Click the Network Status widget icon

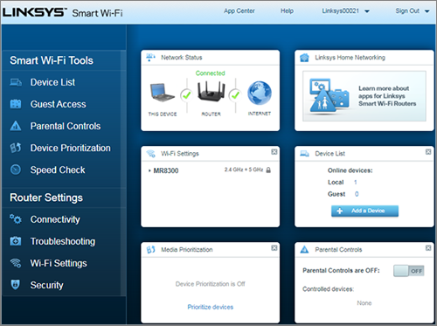tap(150, 57)
